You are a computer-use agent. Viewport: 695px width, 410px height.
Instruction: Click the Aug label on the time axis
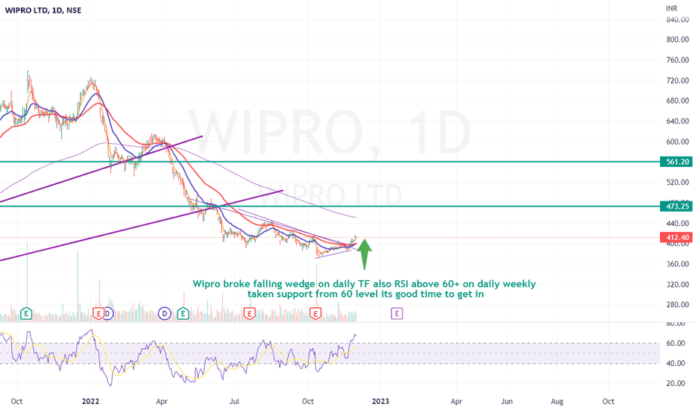[x=557, y=401]
